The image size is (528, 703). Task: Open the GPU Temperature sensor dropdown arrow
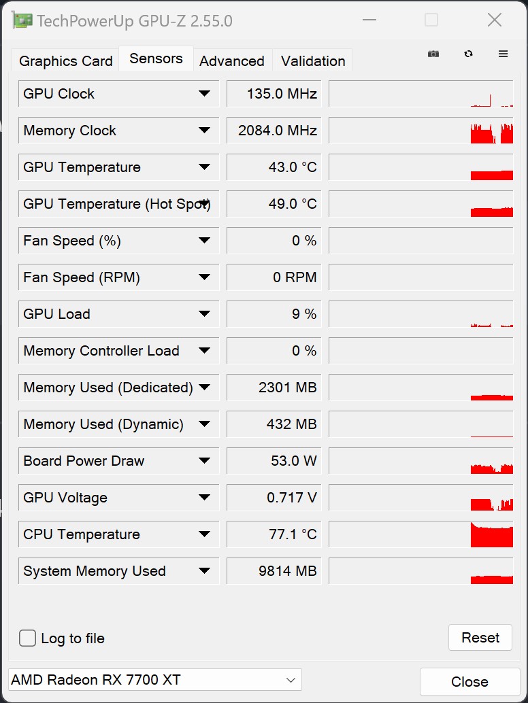(x=204, y=167)
